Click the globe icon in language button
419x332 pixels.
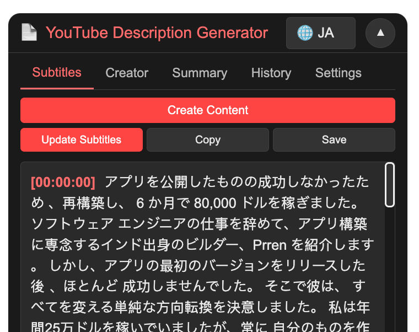click(x=305, y=33)
